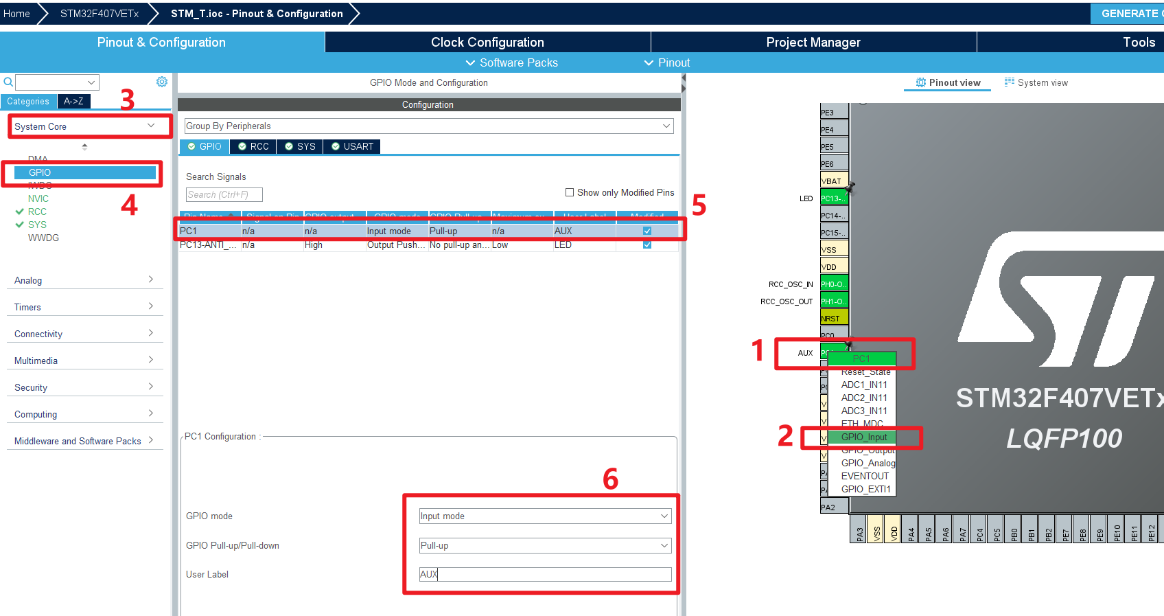Viewport: 1164px width, 616px height.
Task: Open the Group By Peripherals dropdown
Action: [429, 126]
